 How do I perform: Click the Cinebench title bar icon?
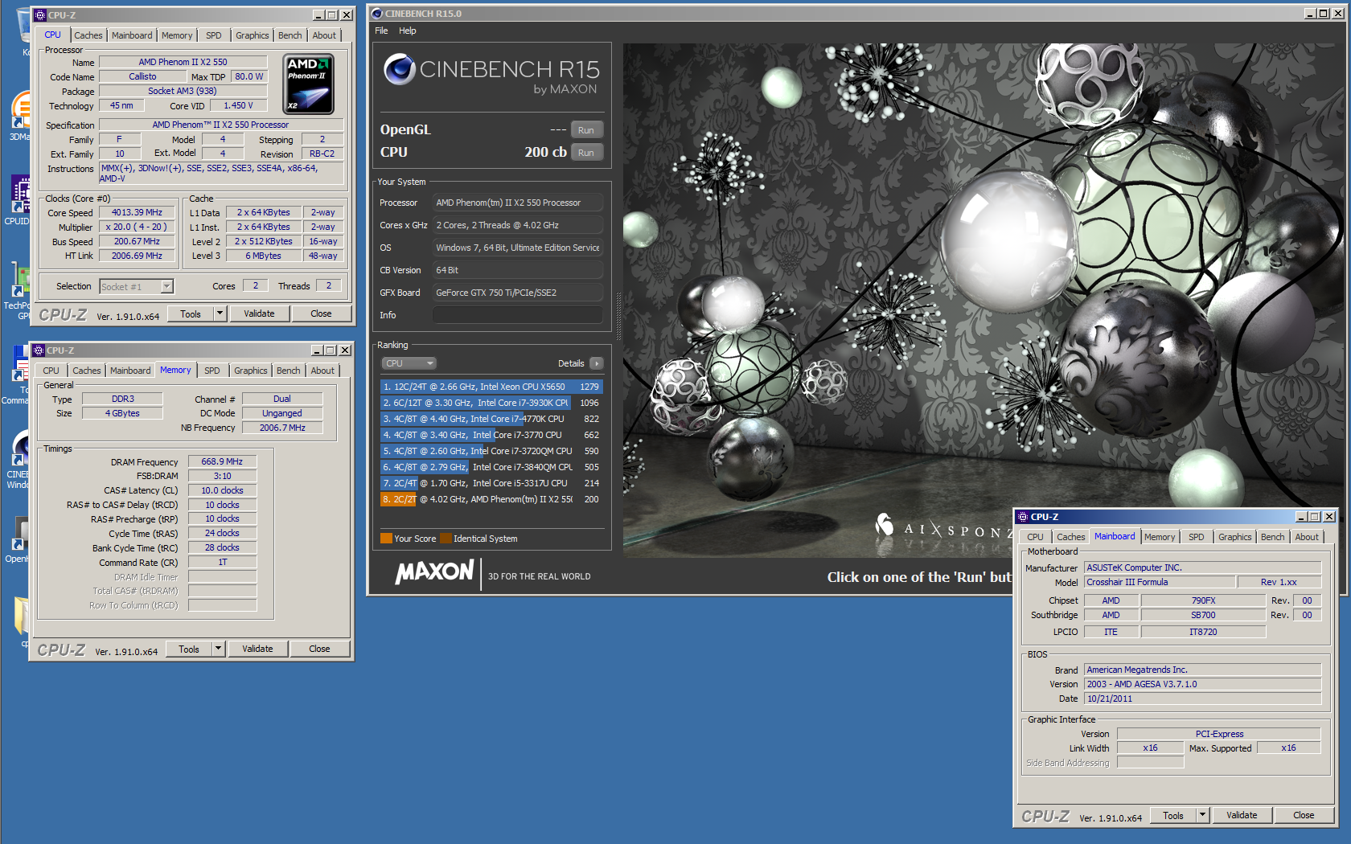tap(376, 14)
